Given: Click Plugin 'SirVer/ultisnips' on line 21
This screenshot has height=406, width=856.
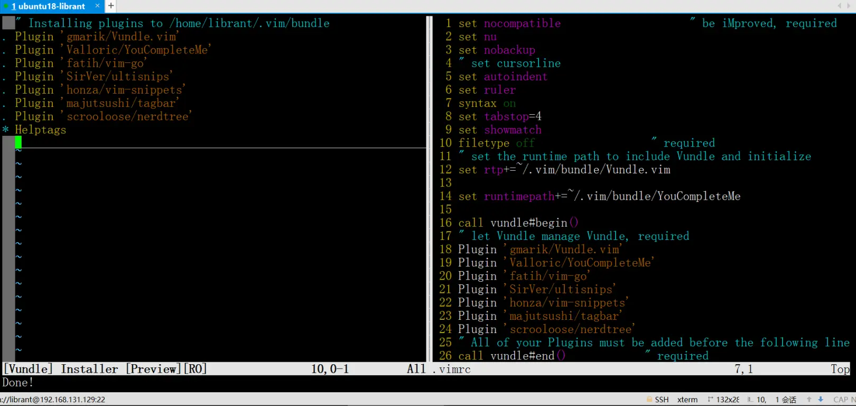Looking at the screenshot, I should pyautogui.click(x=537, y=289).
